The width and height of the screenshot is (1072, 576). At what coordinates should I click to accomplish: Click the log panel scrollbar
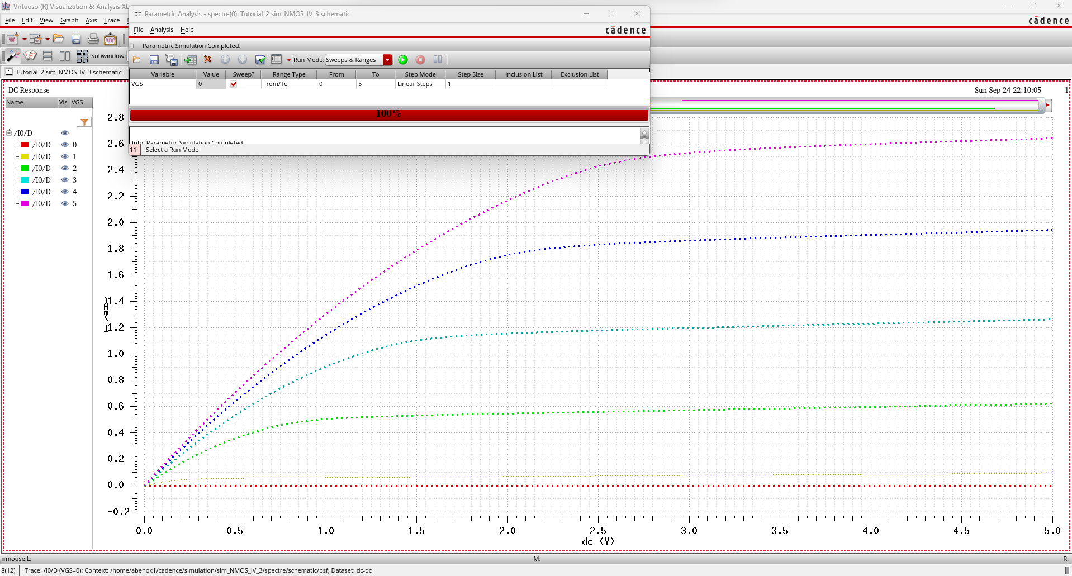tap(644, 136)
